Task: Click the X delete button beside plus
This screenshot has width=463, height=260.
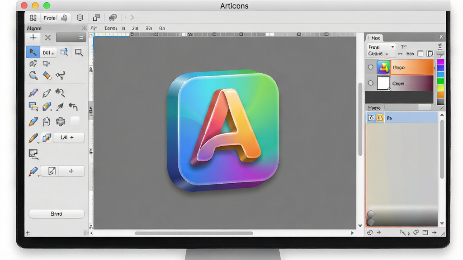Action: click(48, 37)
